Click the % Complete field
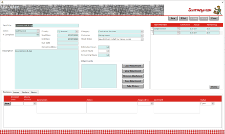The image size is (225, 134). click(x=27, y=35)
